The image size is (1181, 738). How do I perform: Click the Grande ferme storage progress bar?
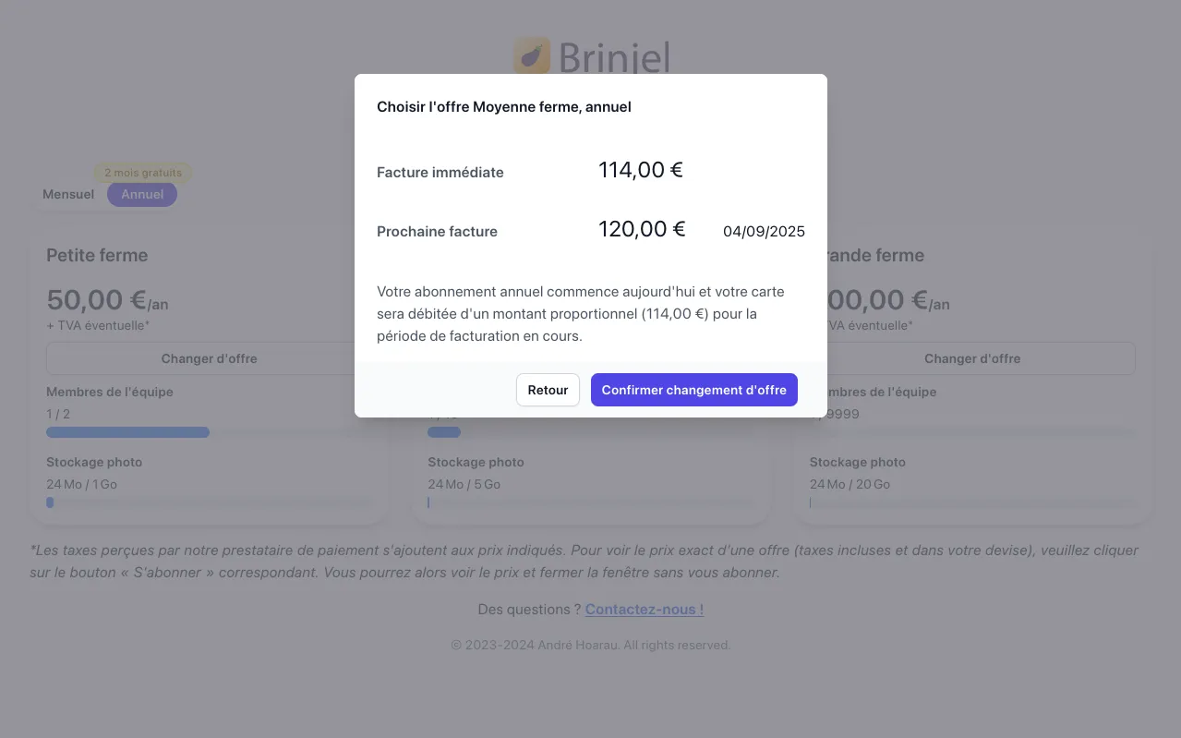tap(972, 502)
